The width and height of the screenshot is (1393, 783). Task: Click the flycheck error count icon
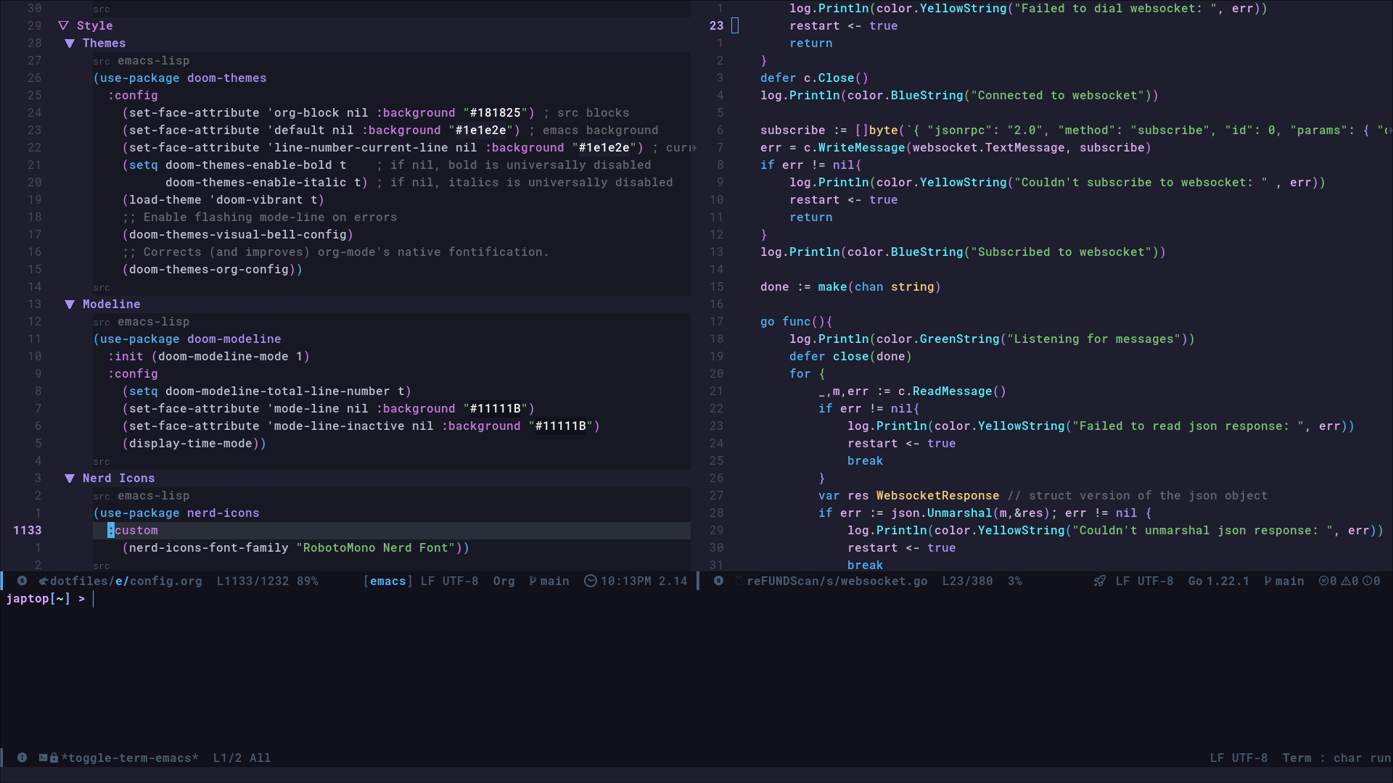tap(1323, 581)
